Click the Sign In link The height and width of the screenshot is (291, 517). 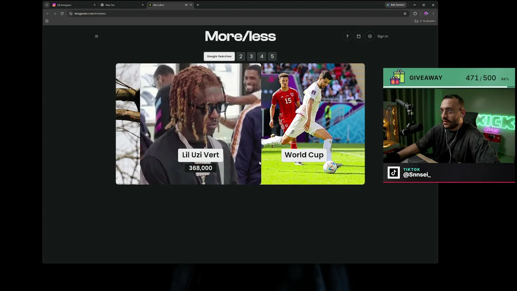(382, 36)
